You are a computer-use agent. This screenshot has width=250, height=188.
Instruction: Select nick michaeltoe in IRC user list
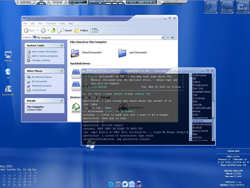(200, 117)
